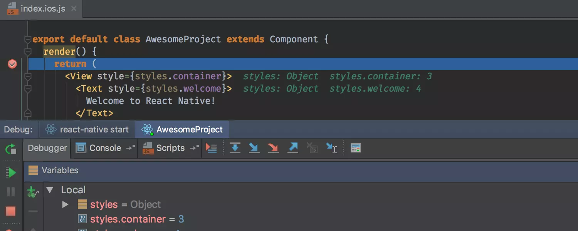Stop debugging with red square button
This screenshot has height=231, width=578.
(x=11, y=211)
